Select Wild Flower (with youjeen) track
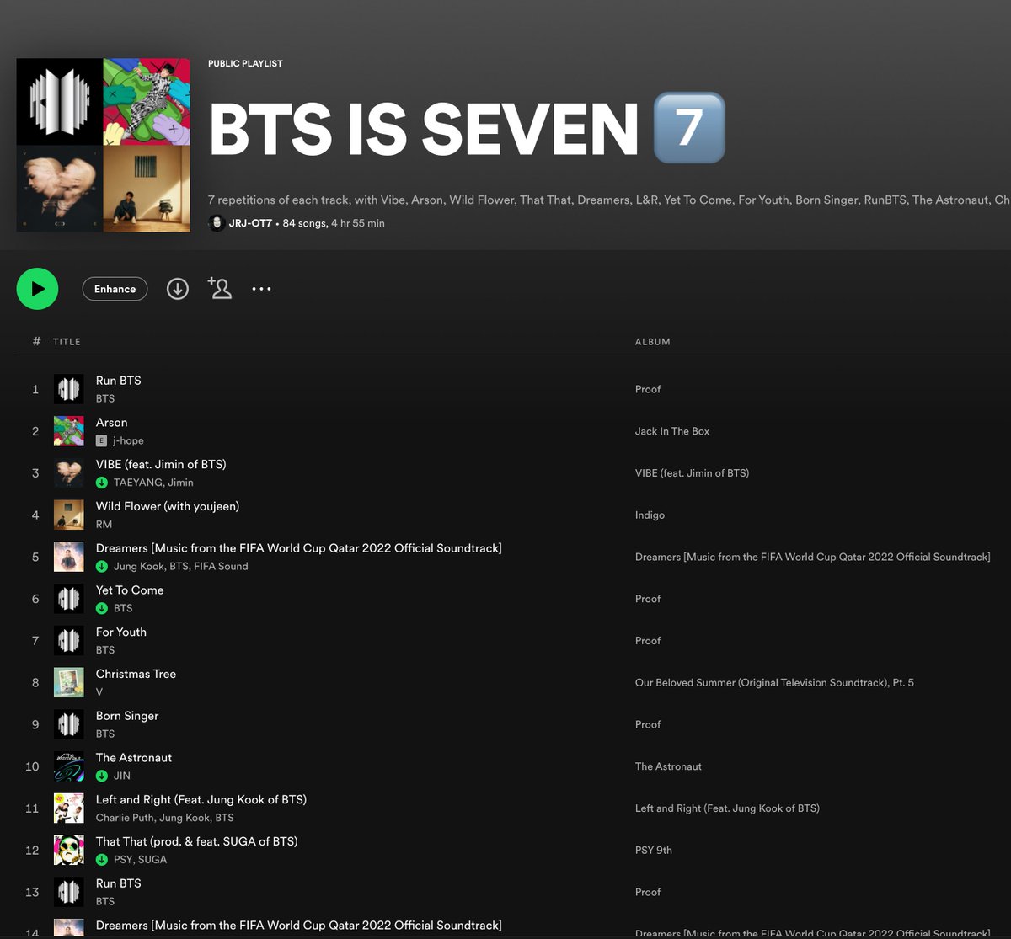The height and width of the screenshot is (939, 1011). [x=168, y=506]
